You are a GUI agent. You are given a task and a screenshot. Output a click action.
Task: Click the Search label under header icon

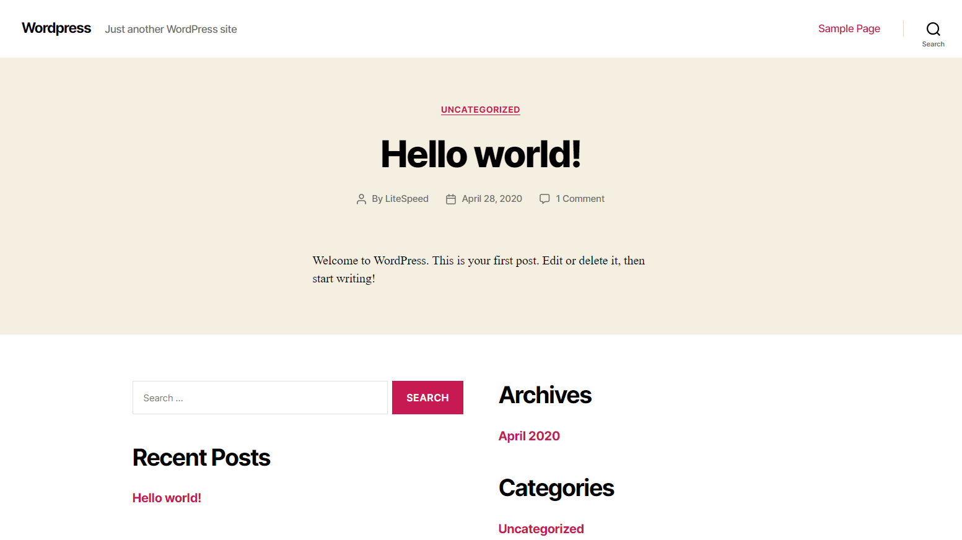click(933, 44)
